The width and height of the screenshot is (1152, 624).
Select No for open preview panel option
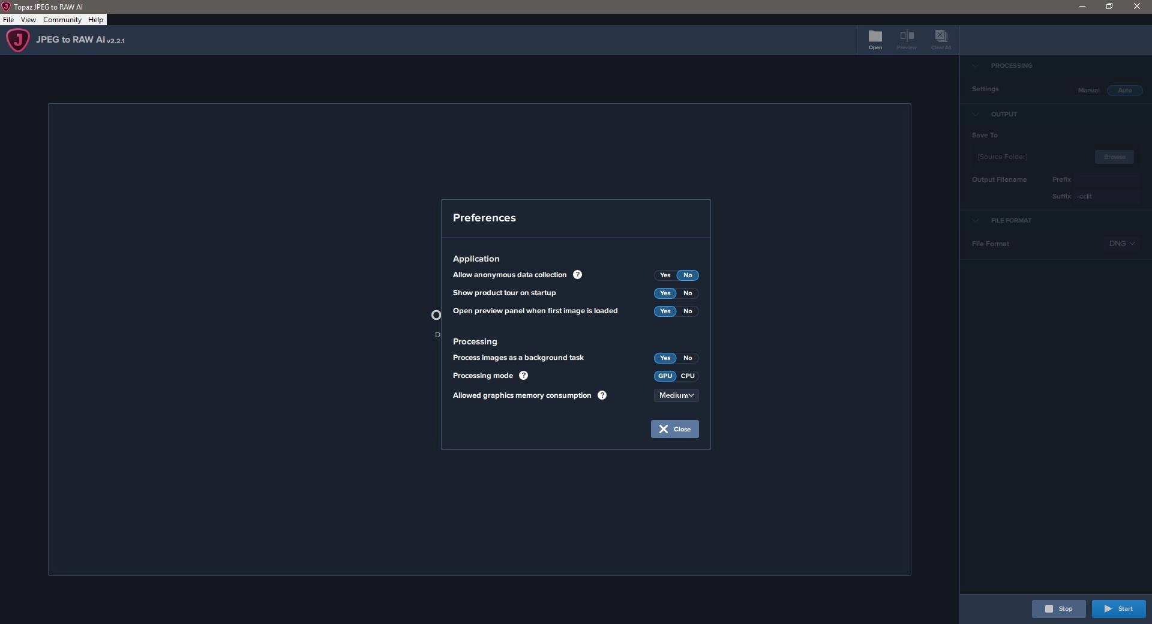click(688, 311)
